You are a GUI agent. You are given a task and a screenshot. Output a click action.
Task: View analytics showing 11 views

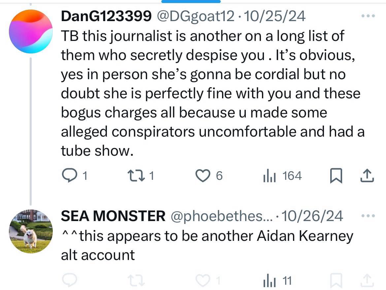pos(277,281)
